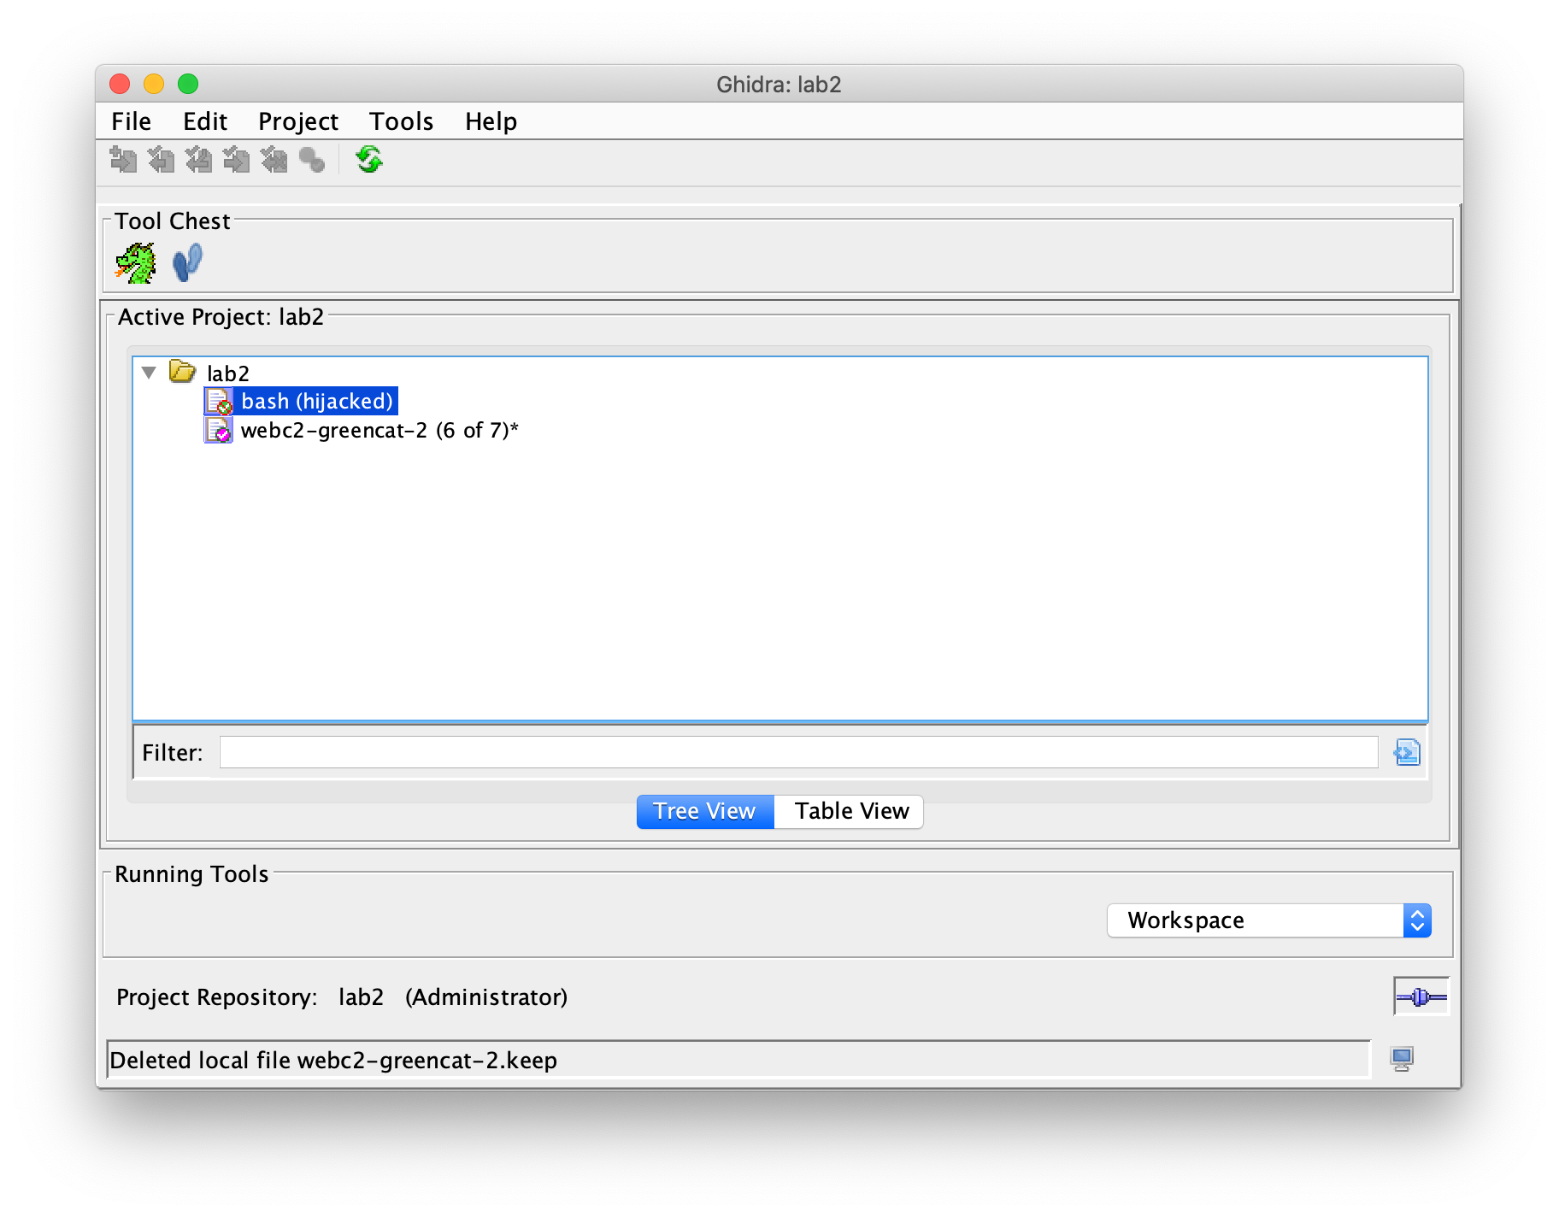The height and width of the screenshot is (1217, 1559).
Task: Launch the Version Tracking footprints tool
Action: click(187, 263)
